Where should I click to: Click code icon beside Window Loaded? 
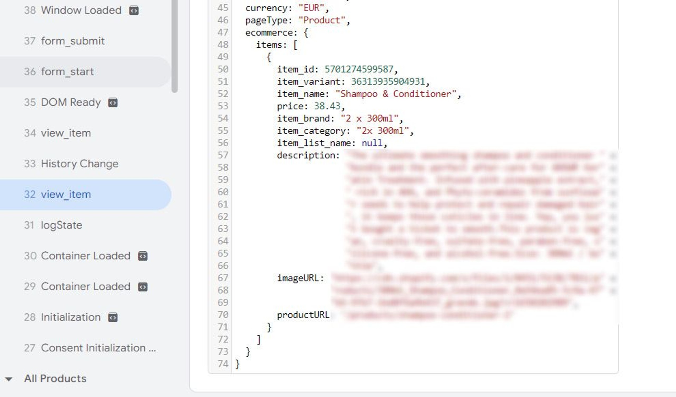tap(134, 11)
